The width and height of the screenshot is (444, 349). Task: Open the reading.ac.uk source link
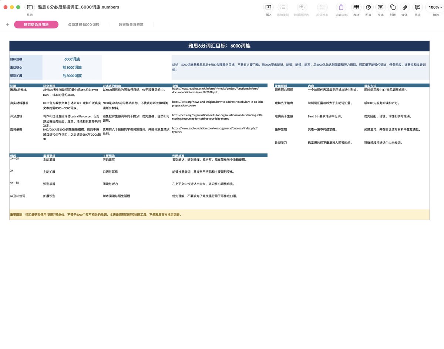tap(215, 91)
